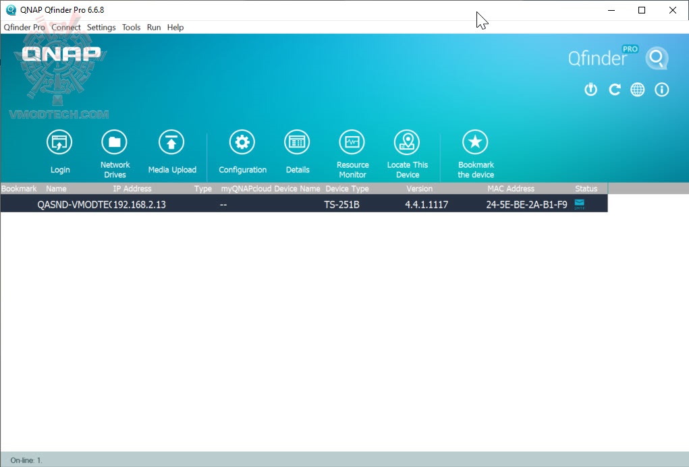Click the QNAP Qfinder Pro title bar app icon
Viewport: 689px width, 467px height.
[x=11, y=9]
